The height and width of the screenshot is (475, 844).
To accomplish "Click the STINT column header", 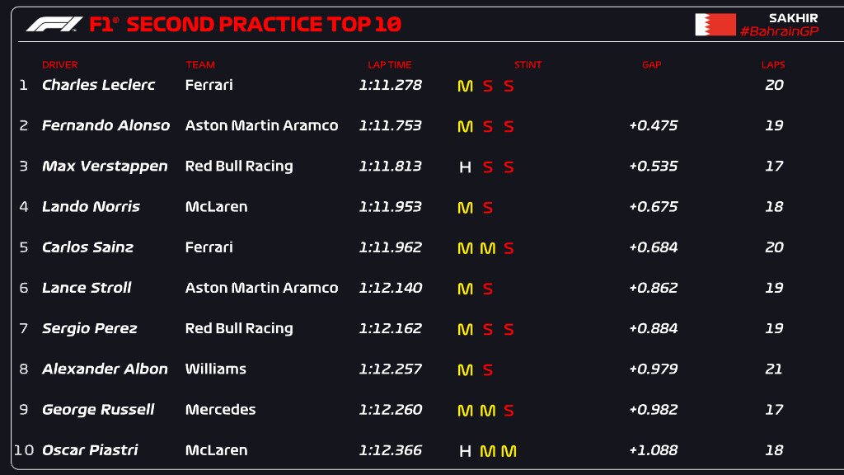I will point(528,65).
